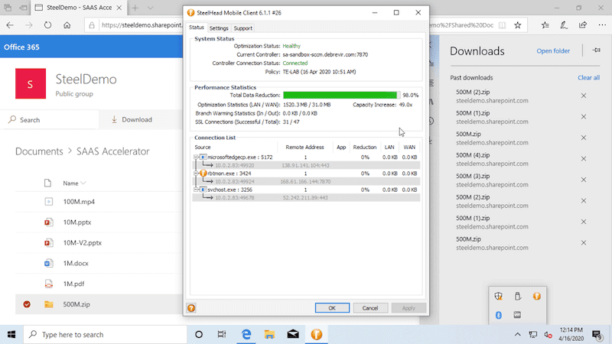
Task: Switch to the Support tab
Action: coord(243,28)
